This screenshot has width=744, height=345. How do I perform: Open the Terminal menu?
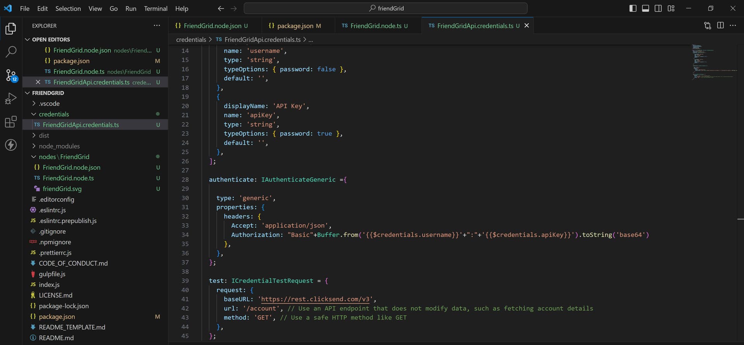(155, 9)
